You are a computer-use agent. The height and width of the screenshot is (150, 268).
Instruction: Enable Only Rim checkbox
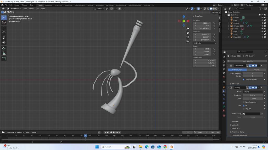point(244,109)
